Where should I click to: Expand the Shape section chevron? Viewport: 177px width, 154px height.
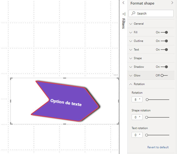(131, 58)
